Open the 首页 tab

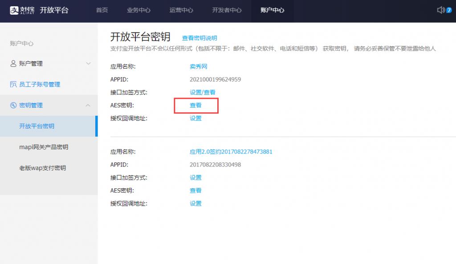[102, 10]
